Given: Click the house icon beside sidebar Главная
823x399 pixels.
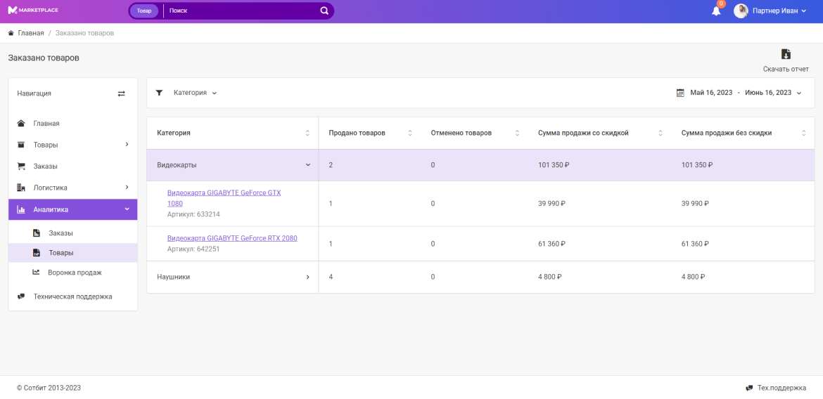Looking at the screenshot, I should (21, 124).
